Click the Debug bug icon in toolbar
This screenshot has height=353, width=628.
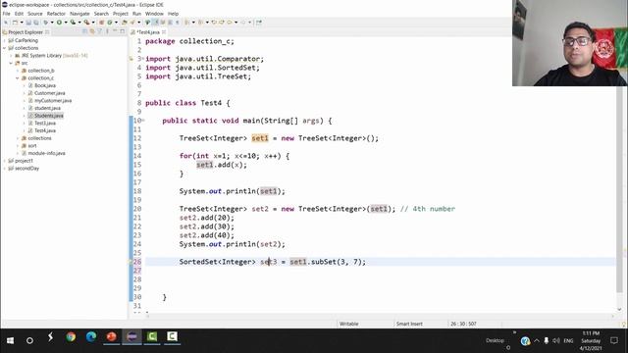pyautogui.click(x=45, y=23)
